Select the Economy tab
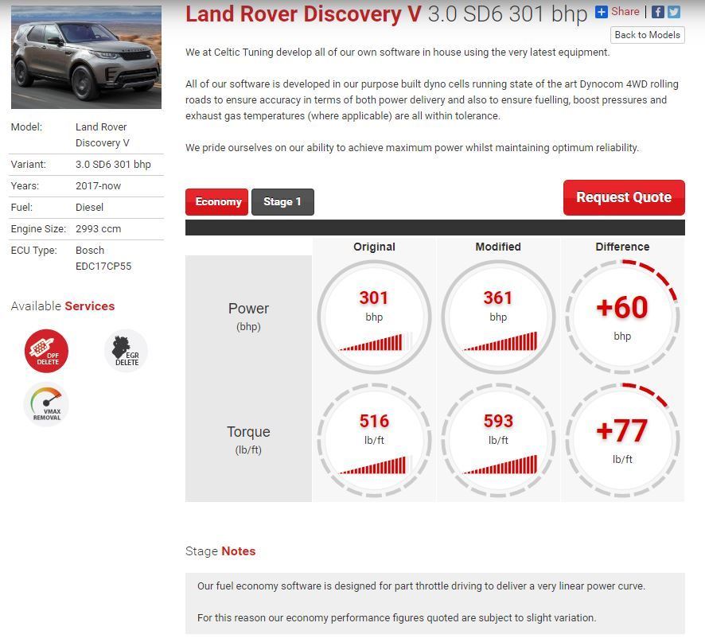 pos(216,202)
